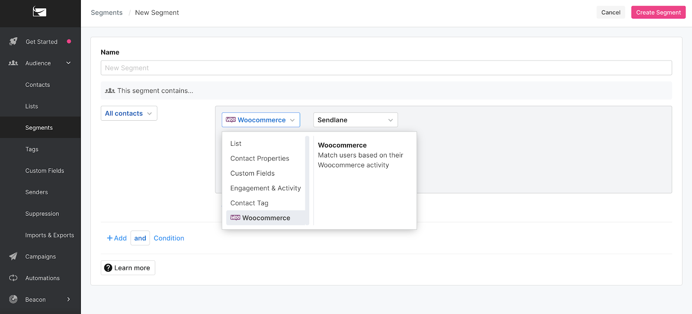Click the Beacon icon in the sidebar
The height and width of the screenshot is (314, 692).
(13, 299)
